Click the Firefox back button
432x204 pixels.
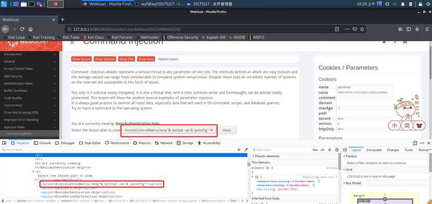click(5, 29)
